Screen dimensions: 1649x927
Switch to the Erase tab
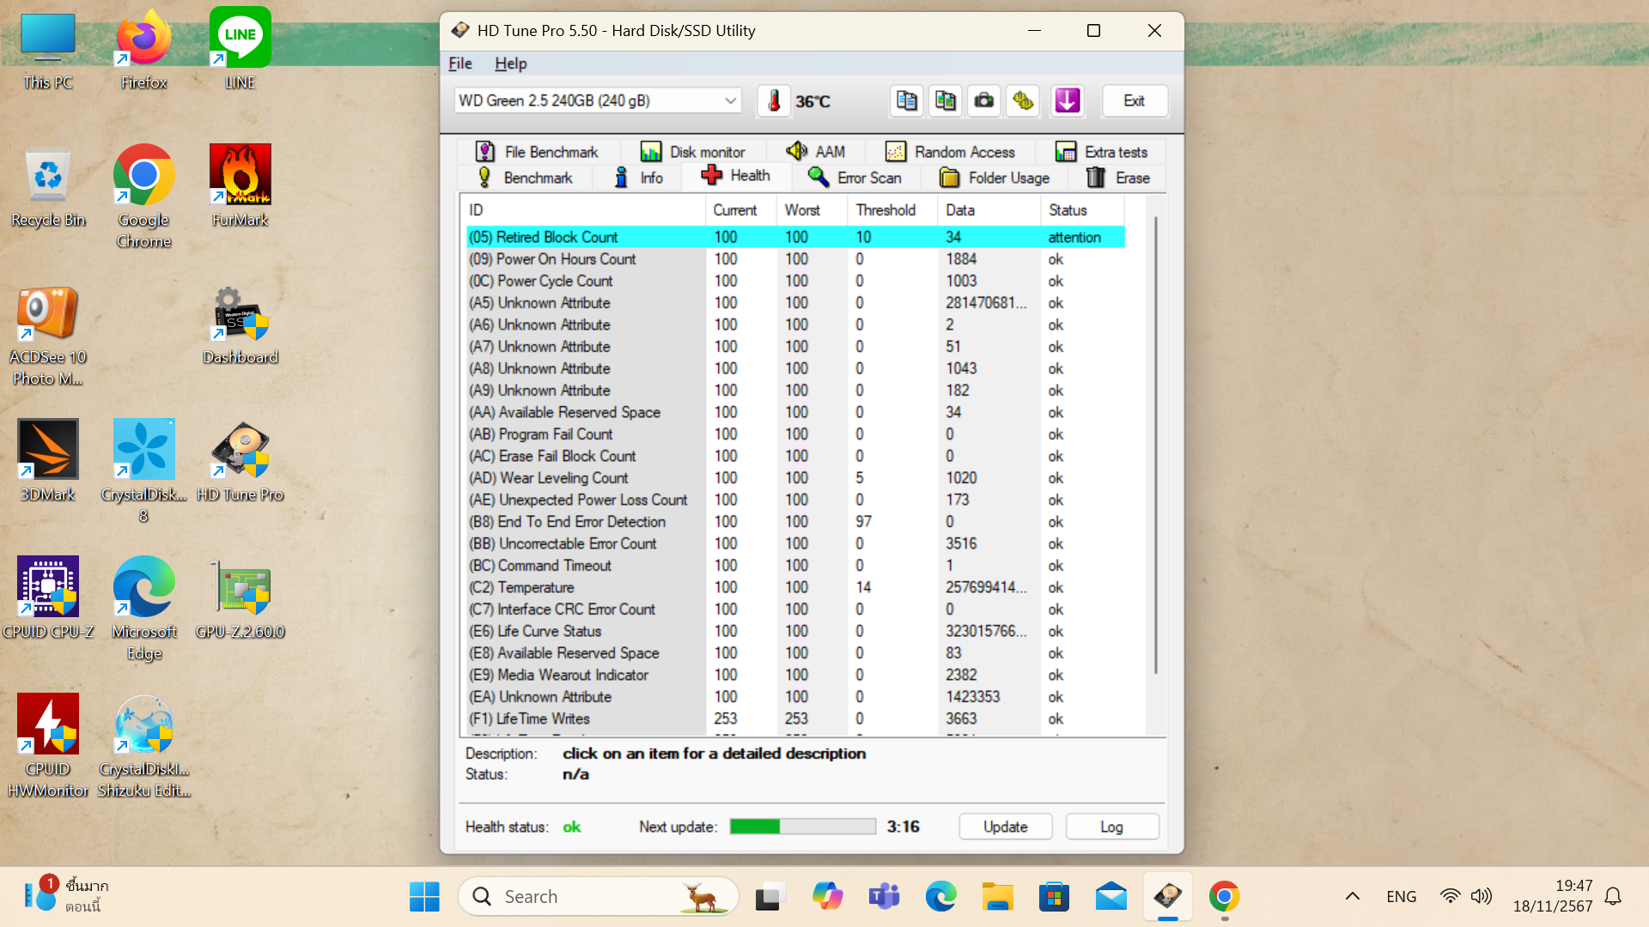click(1118, 178)
